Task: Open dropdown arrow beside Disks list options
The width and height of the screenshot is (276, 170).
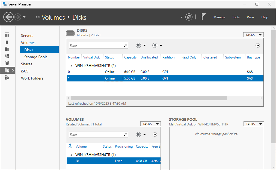Action: 144,45
